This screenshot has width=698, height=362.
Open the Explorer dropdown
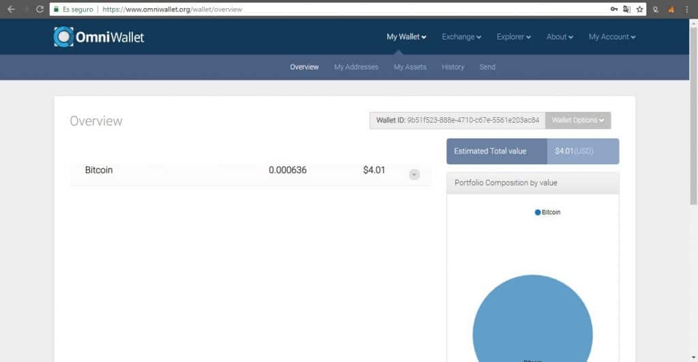(514, 37)
